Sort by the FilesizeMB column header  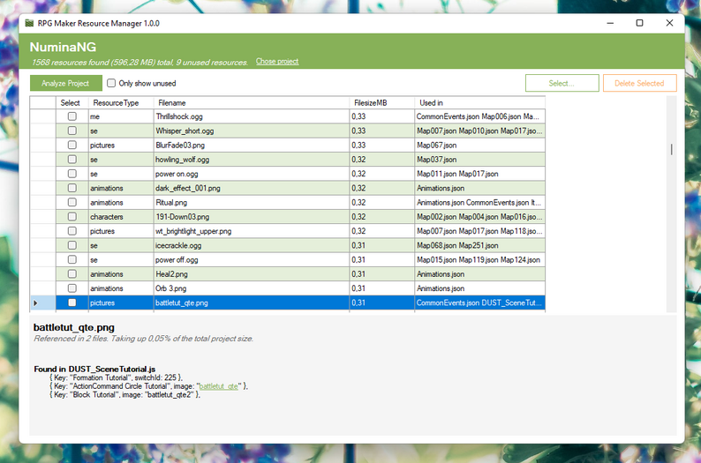click(x=381, y=102)
